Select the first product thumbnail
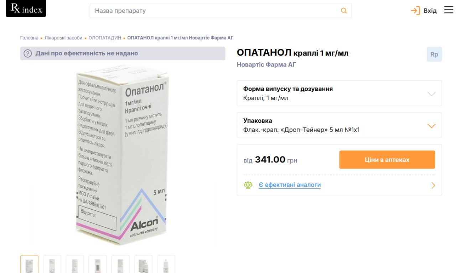The image size is (456, 273). 29,264
